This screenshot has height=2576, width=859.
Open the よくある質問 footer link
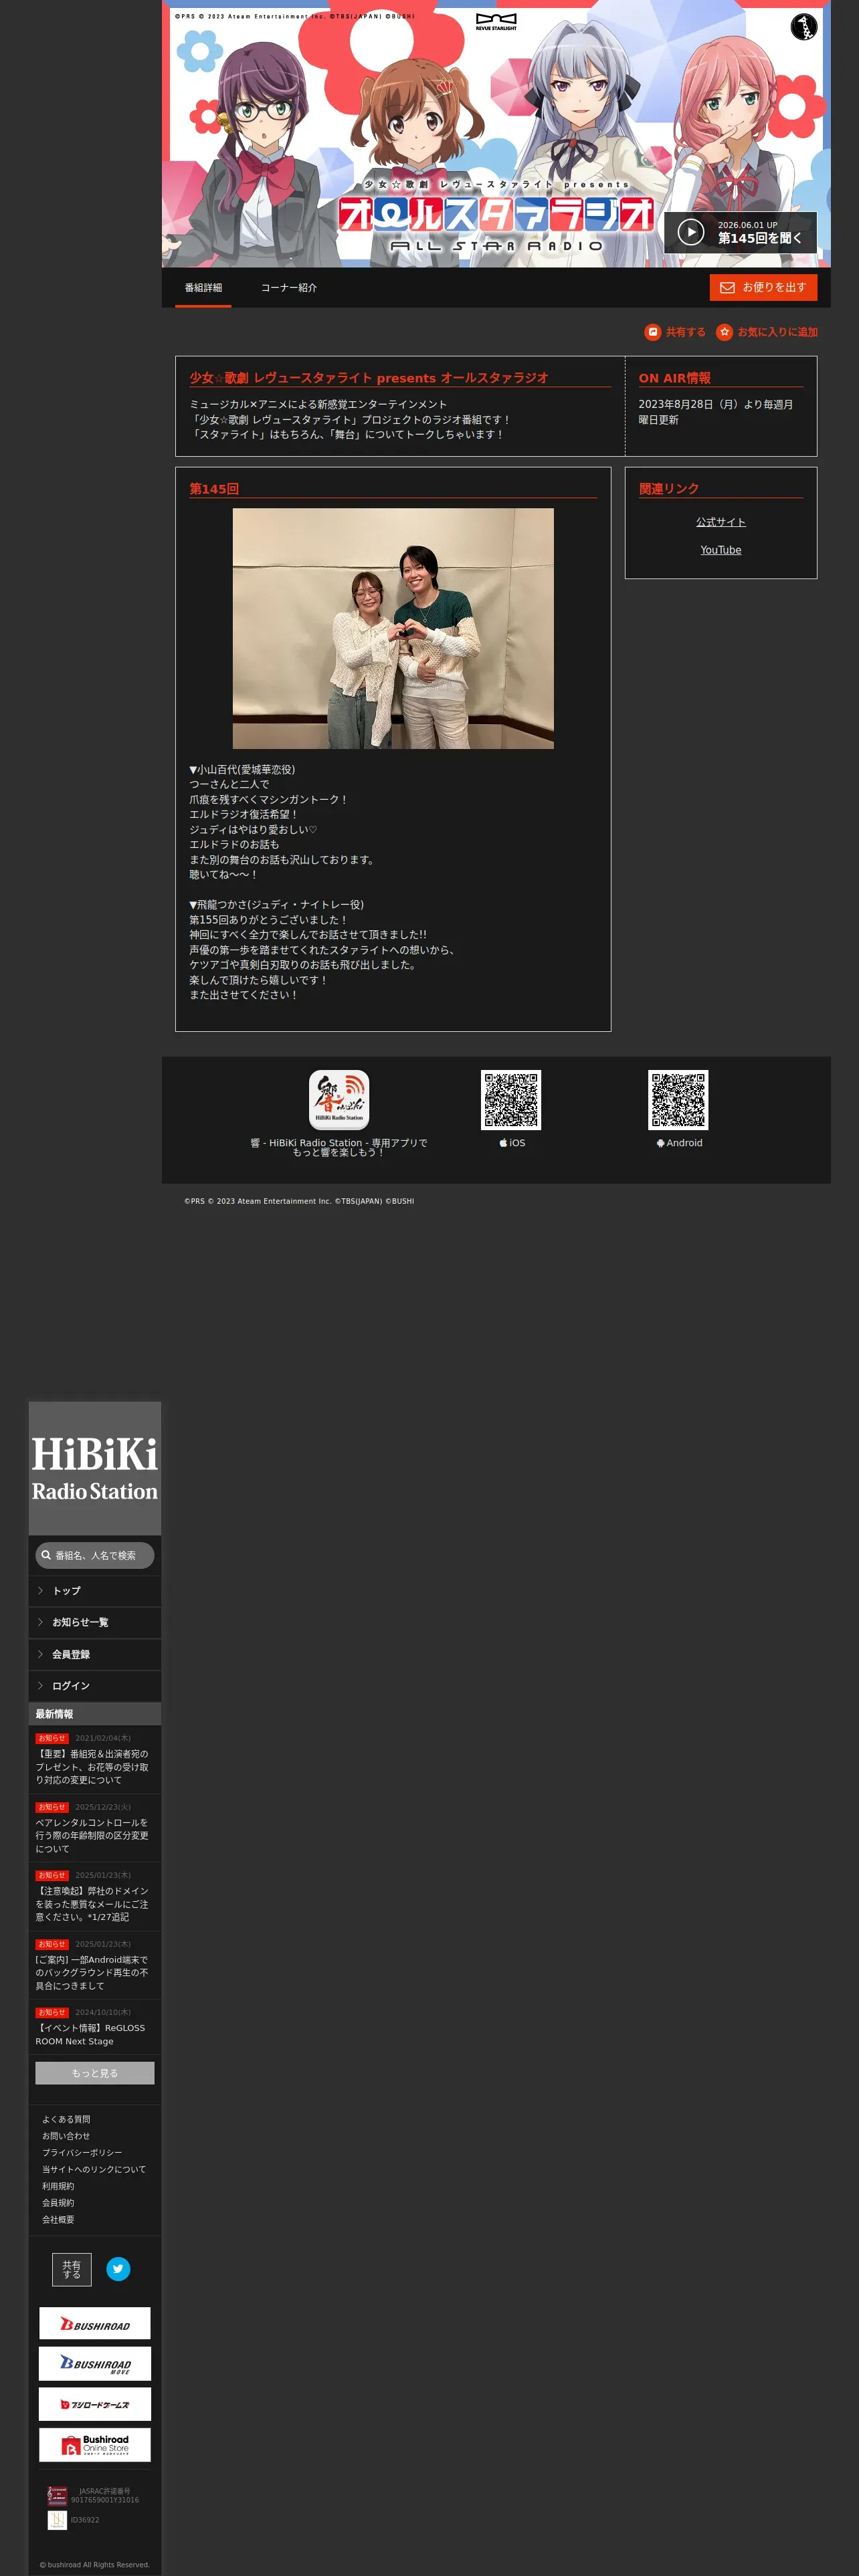pos(66,2119)
